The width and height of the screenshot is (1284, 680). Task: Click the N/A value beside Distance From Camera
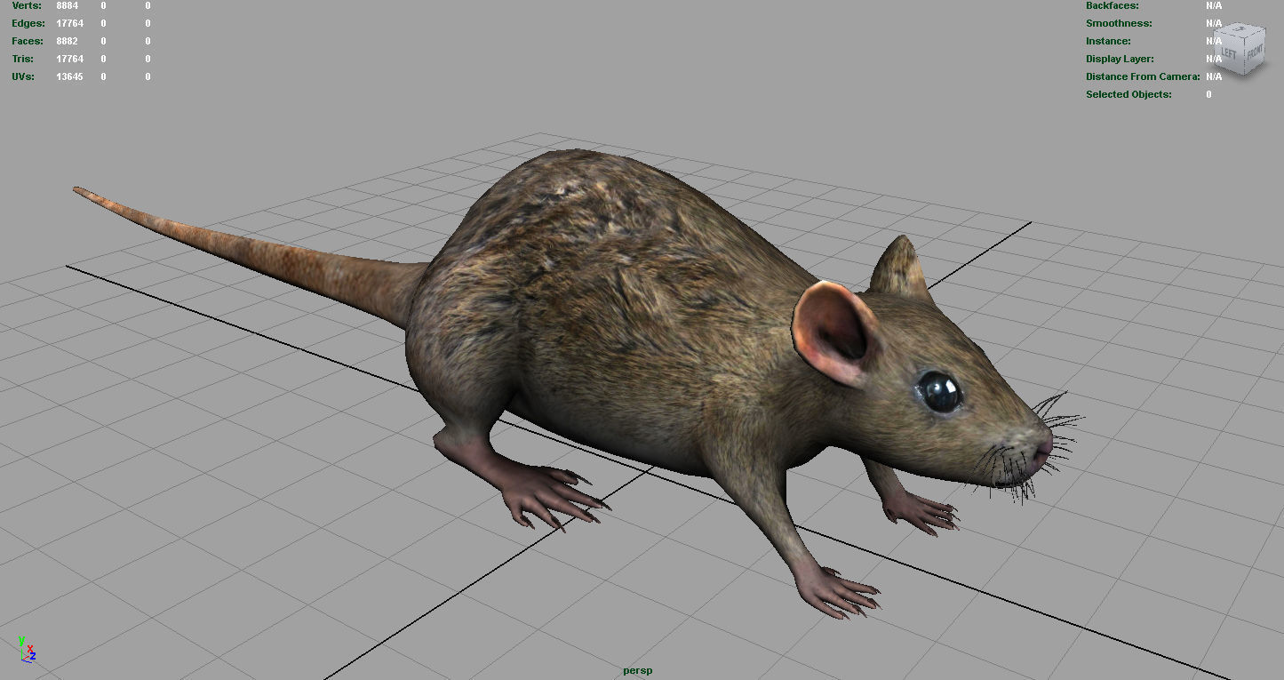tap(1214, 76)
